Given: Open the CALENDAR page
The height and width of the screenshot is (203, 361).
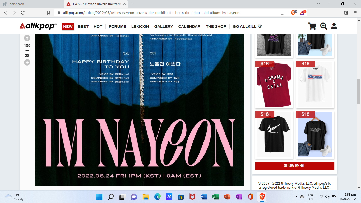Looking at the screenshot, I should (x=189, y=26).
